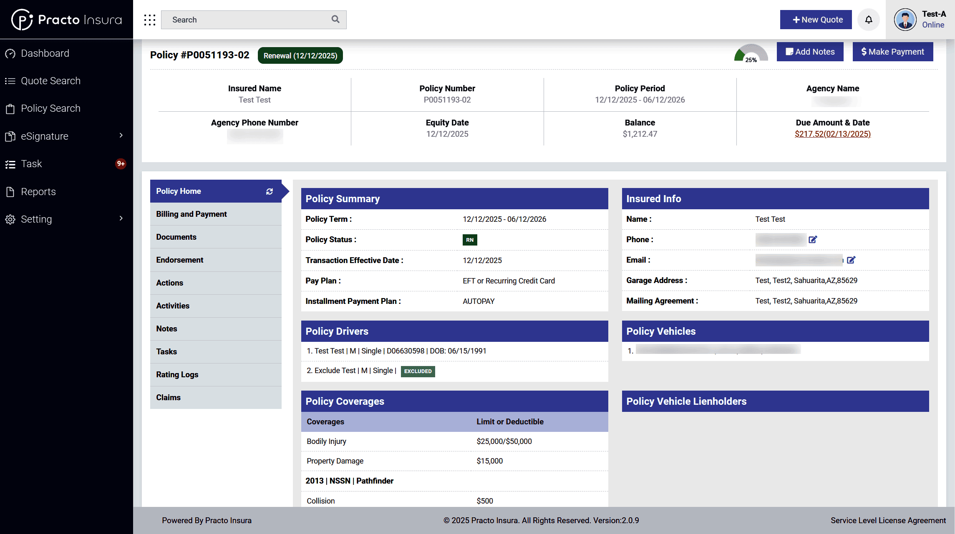
Task: Open the apps grid menu icon
Action: point(149,20)
